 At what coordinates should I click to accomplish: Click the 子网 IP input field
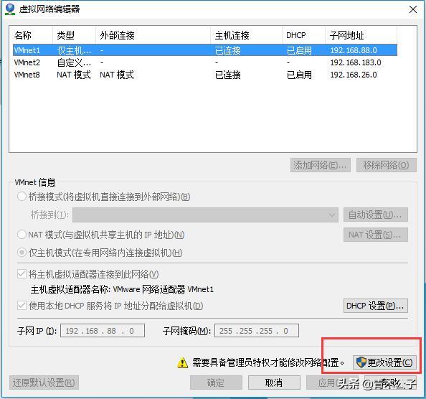coord(103,331)
